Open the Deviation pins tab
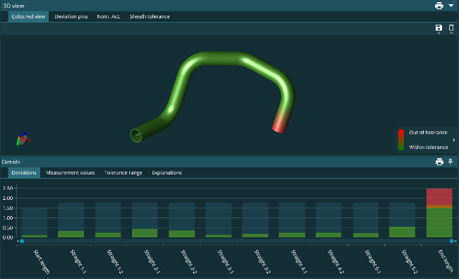Viewport: 459px width, 279px height. point(71,17)
